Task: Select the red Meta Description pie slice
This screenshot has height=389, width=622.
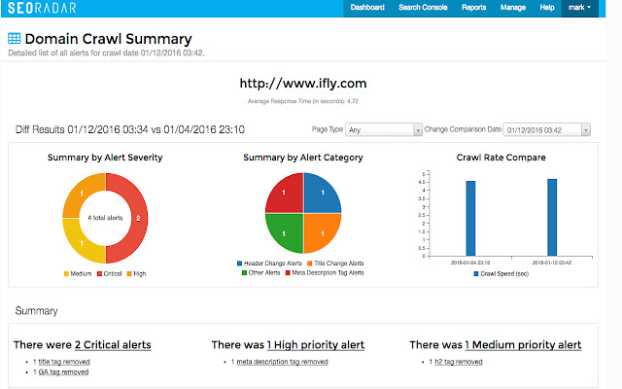Action: (x=285, y=194)
